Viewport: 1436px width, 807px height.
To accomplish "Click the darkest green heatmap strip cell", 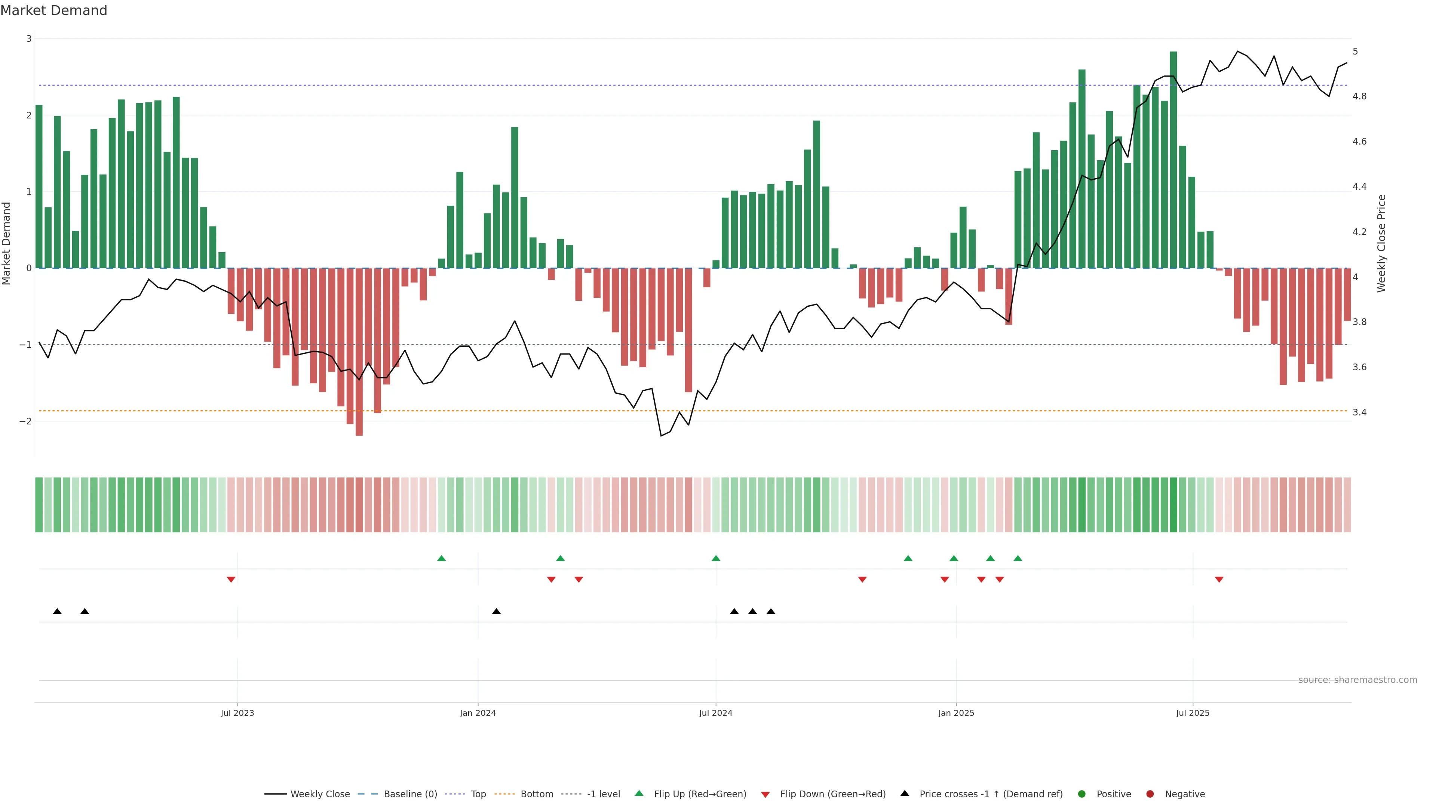I will click(1173, 505).
